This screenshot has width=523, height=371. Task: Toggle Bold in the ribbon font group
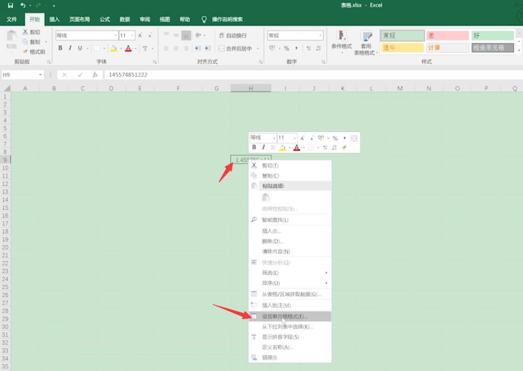[x=60, y=48]
